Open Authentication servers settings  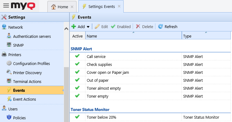pyautogui.click(x=32, y=36)
